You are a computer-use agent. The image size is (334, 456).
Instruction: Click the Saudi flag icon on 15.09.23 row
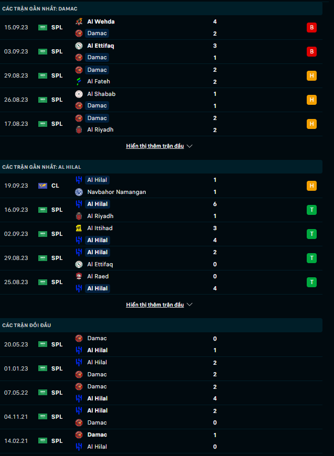[42, 27]
